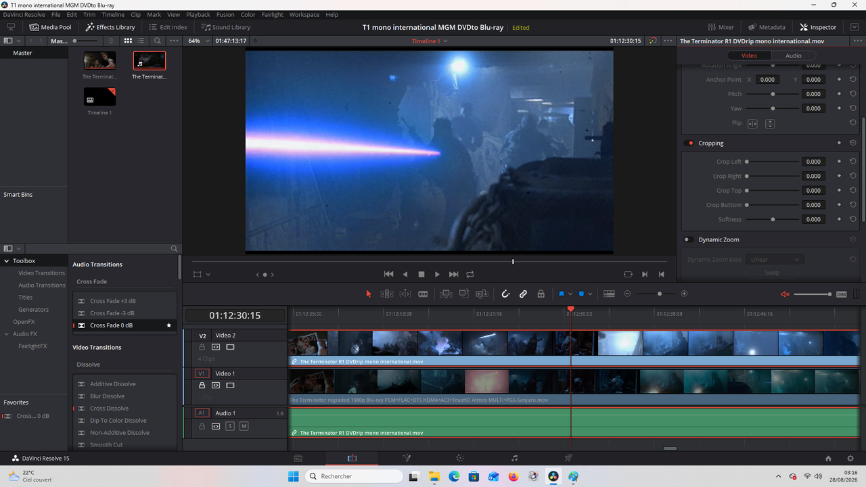Open Project Settings gear icon

850,458
